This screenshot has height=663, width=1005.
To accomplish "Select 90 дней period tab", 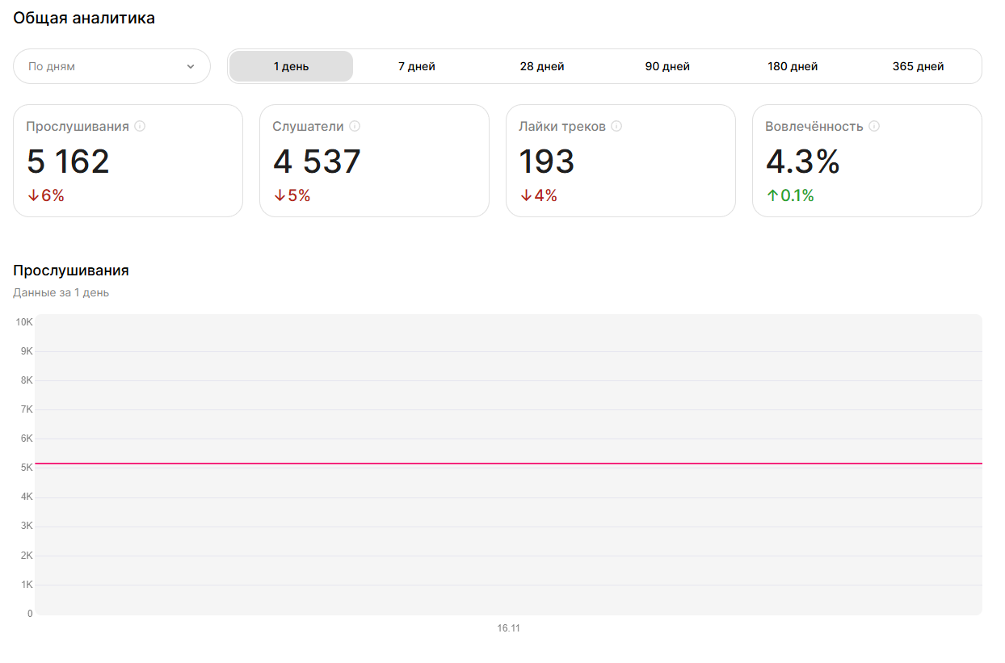I will 667,66.
